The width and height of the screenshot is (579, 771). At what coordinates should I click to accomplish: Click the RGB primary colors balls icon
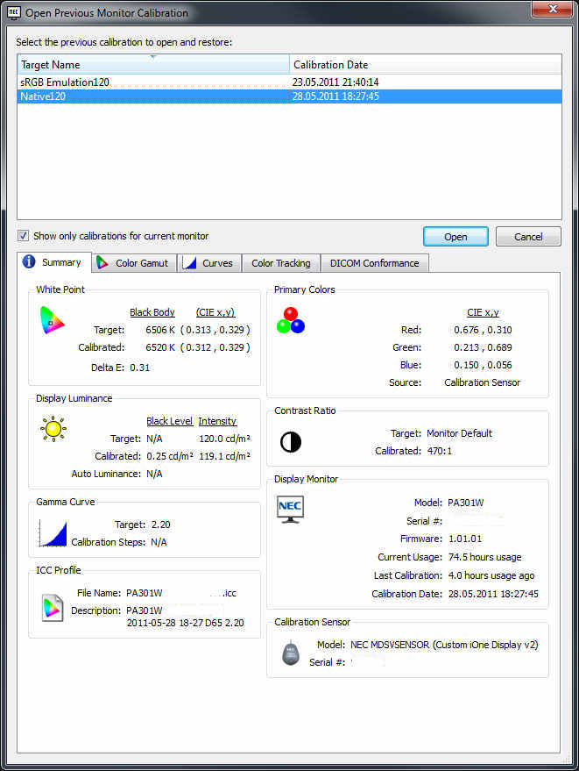click(x=290, y=320)
